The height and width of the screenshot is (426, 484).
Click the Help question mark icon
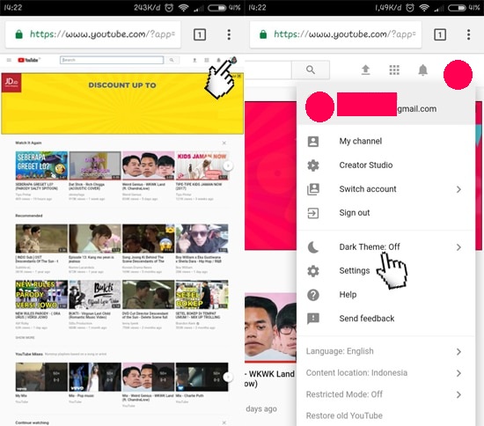313,295
